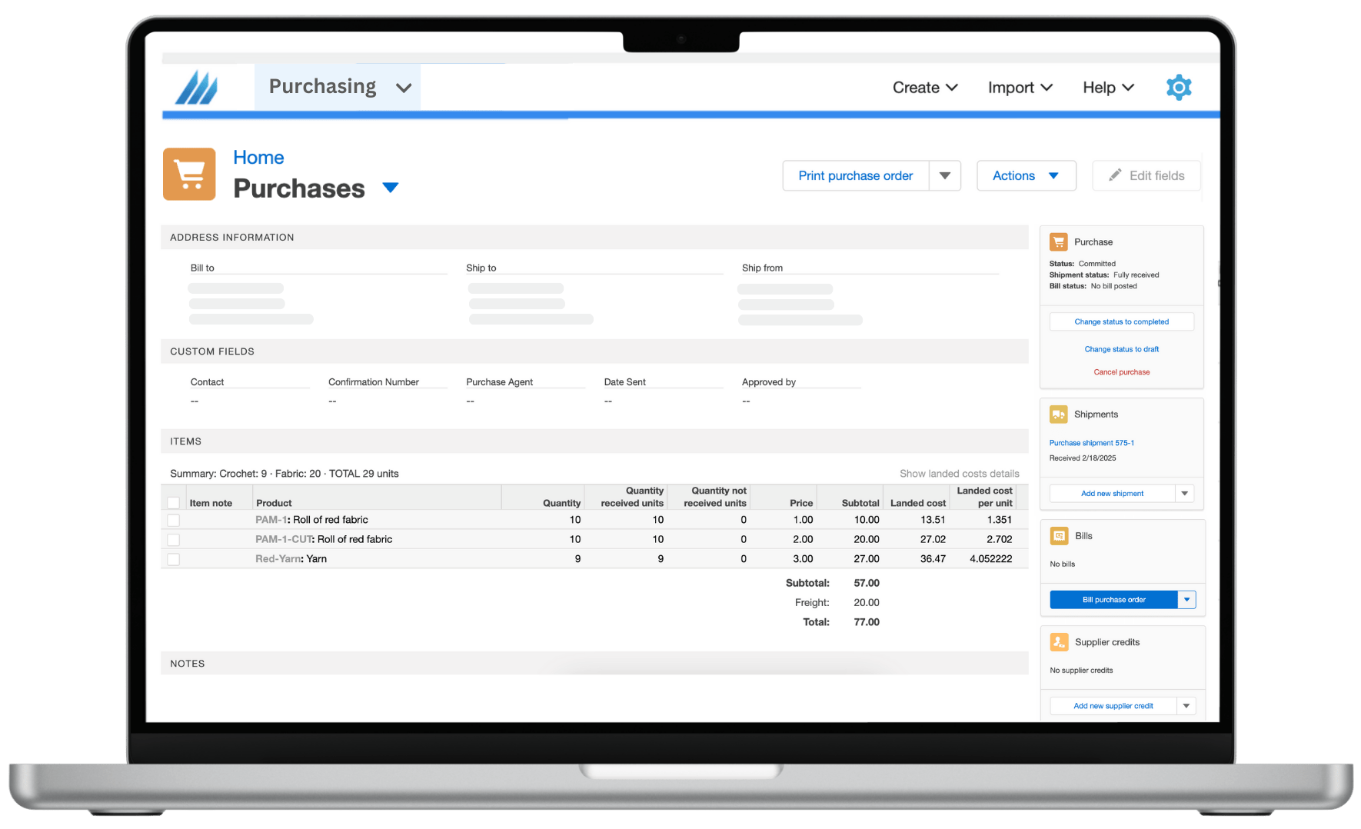Click the pencil icon in Edit fields
Screen dimensions: 1361x829
1115,175
